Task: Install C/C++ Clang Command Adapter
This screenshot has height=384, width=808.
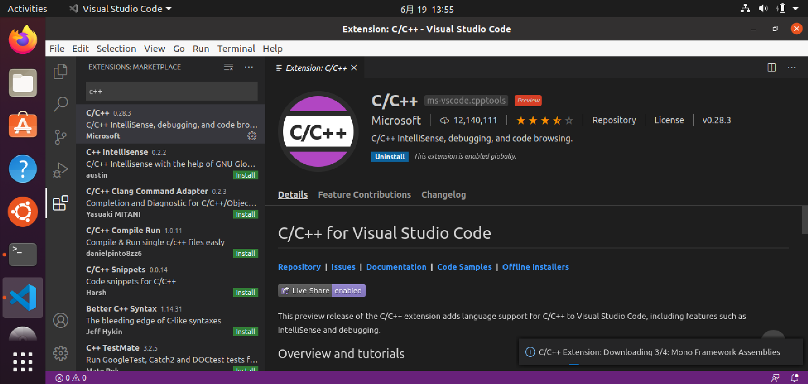Action: pos(245,214)
